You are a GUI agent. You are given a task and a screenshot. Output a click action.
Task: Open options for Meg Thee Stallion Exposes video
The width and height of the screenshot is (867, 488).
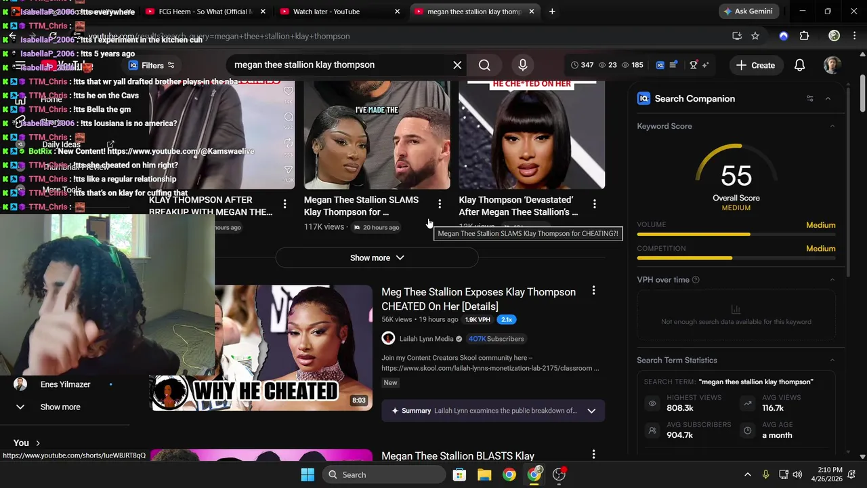(x=593, y=291)
